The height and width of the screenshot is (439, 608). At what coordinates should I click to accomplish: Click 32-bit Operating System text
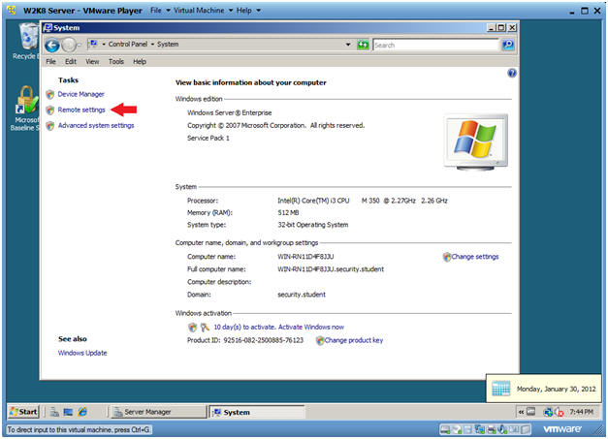(313, 225)
